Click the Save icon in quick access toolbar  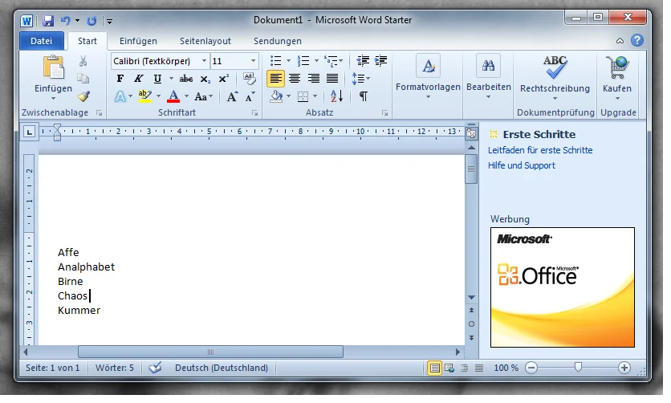(x=48, y=21)
